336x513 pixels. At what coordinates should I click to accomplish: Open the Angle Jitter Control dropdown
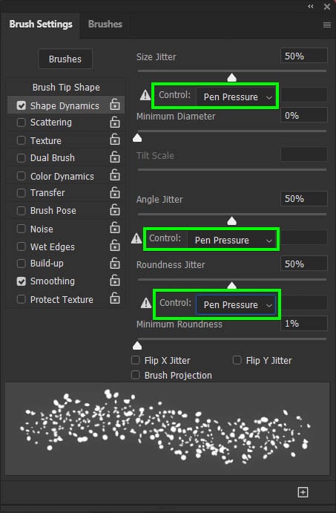click(x=231, y=240)
